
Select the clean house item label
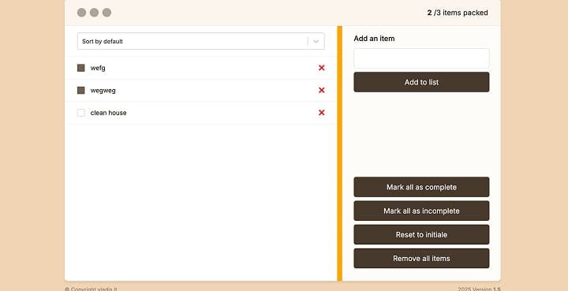(x=108, y=113)
